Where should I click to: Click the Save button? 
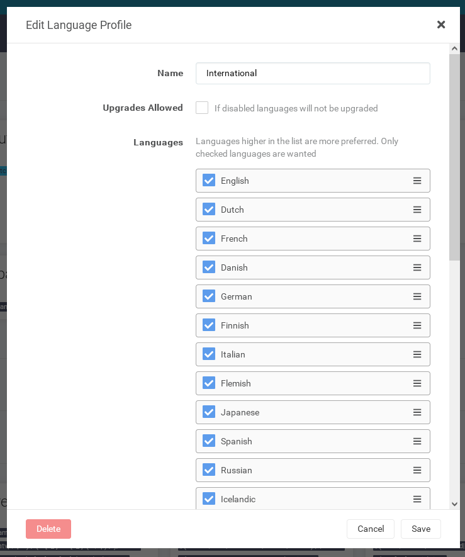tap(420, 529)
